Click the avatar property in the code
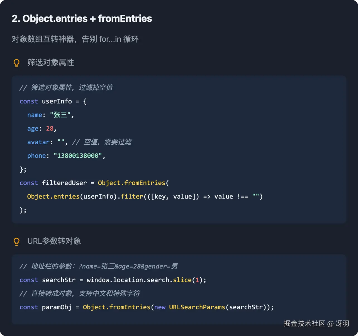 (38, 142)
